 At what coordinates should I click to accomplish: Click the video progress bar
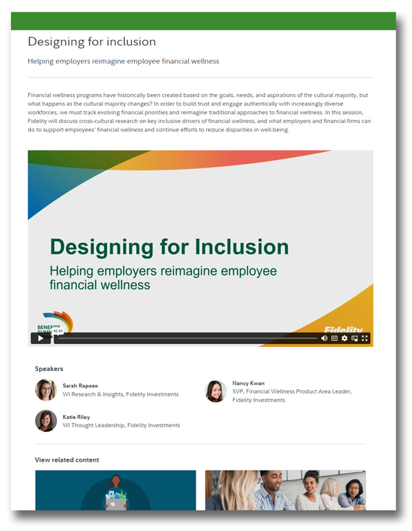point(185,338)
